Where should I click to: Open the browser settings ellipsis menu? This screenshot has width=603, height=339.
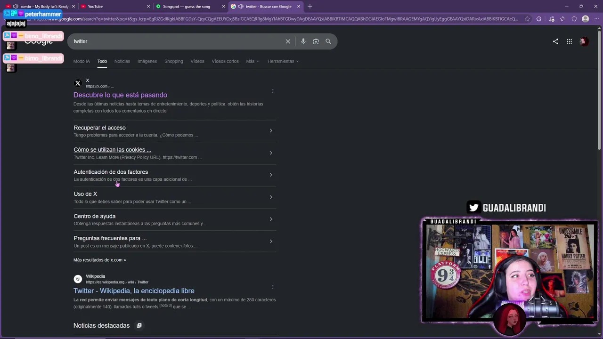[596, 19]
